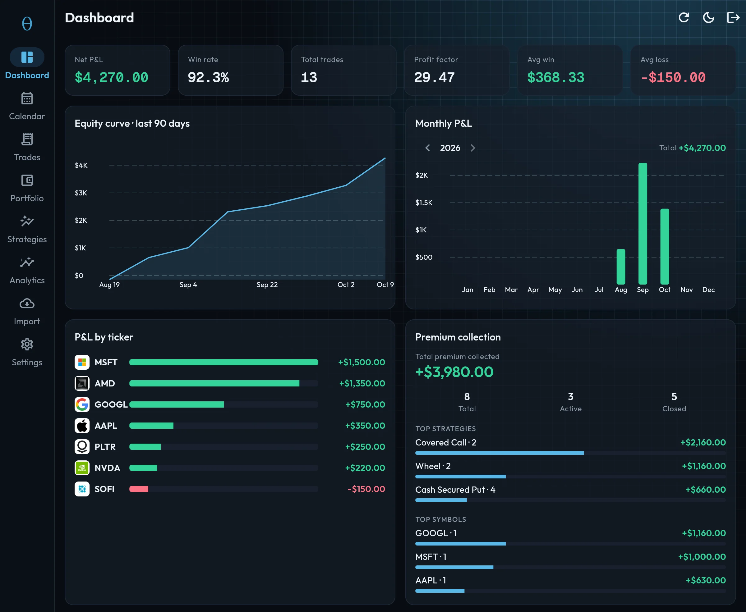
Task: Toggle dark mode with the moon icon
Action: (x=708, y=17)
